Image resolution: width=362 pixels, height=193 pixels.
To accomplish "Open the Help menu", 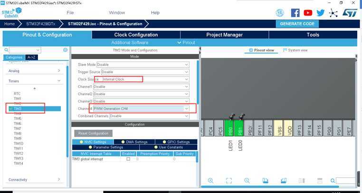I will pos(155,13).
